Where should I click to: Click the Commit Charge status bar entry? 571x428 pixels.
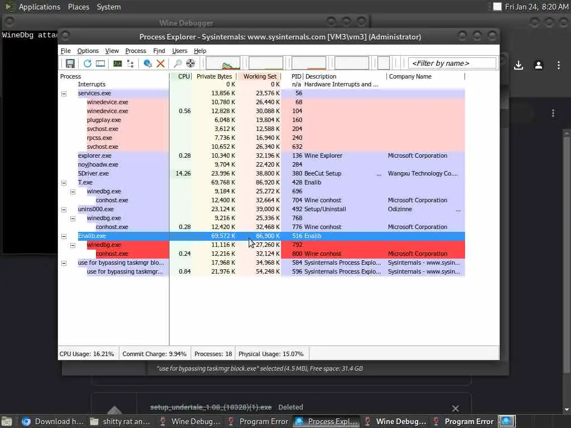(x=154, y=354)
